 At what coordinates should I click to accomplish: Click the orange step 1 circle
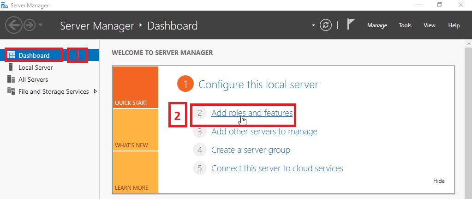click(x=185, y=84)
